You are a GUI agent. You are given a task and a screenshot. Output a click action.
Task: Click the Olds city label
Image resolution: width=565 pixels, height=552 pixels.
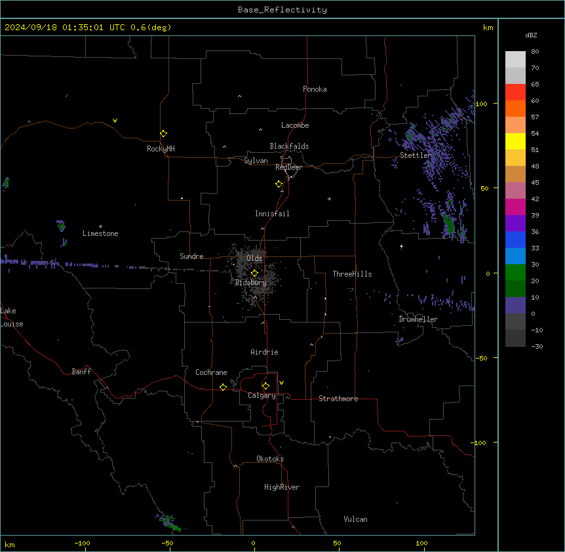pos(255,258)
